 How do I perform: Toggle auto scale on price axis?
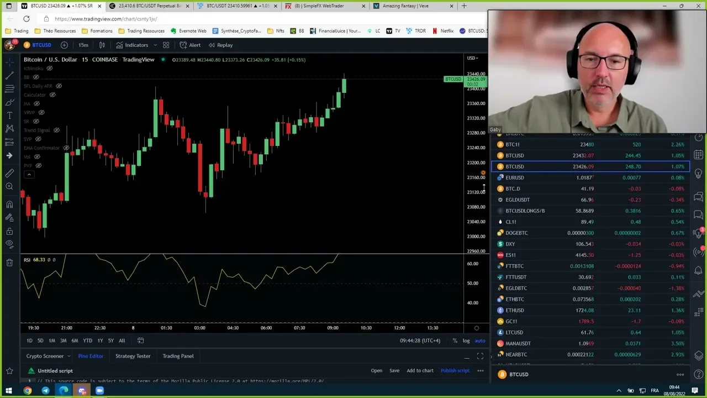click(479, 341)
